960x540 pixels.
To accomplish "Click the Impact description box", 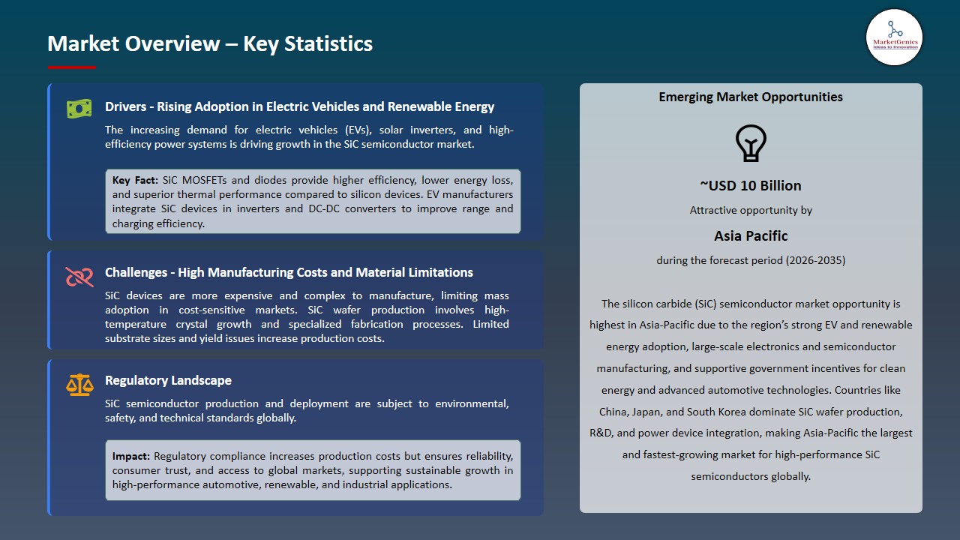I will [313, 470].
